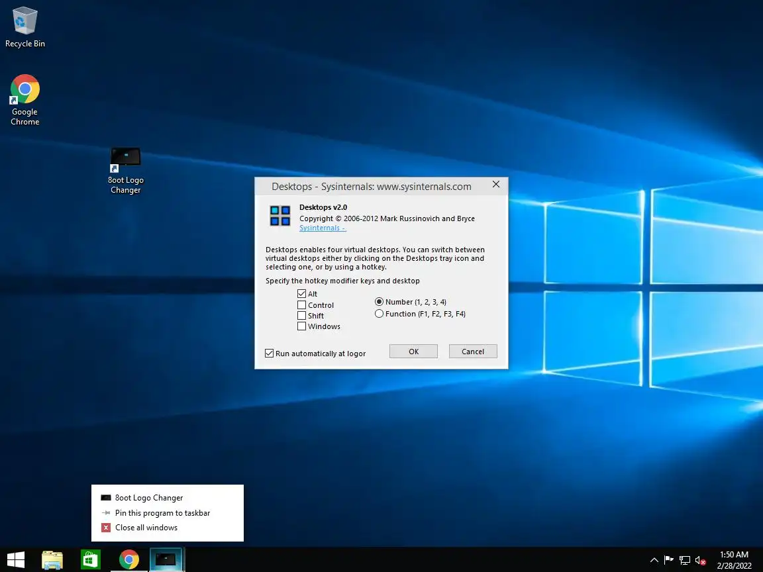Open the Windows Start button
Screen dimensions: 763x572
pos(16,560)
